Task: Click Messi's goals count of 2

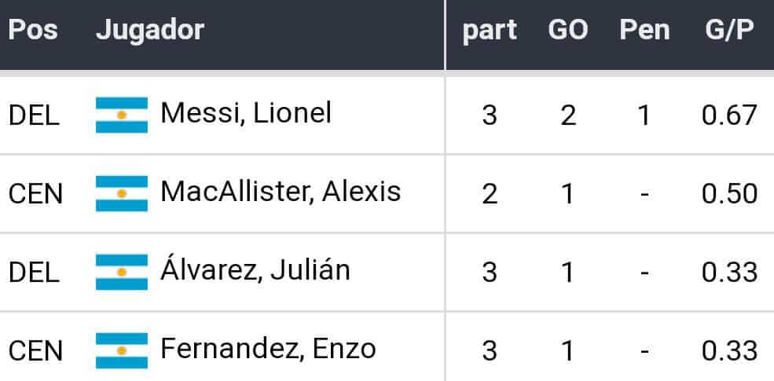Action: pos(568,115)
